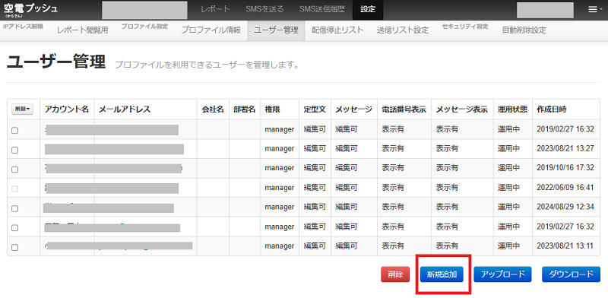Screen dimensions: 608x298
Task: Click the 空電プッシュ logo
Action: click(x=30, y=10)
